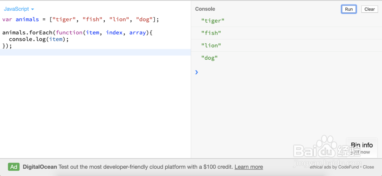382x176 pixels.
Task: Select the "dog" console output line
Action: [x=209, y=58]
